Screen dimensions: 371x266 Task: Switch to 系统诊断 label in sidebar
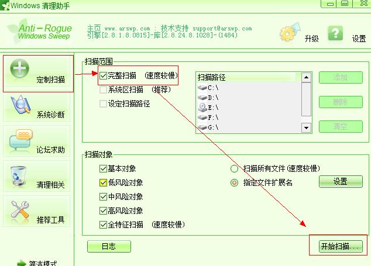pos(50,115)
